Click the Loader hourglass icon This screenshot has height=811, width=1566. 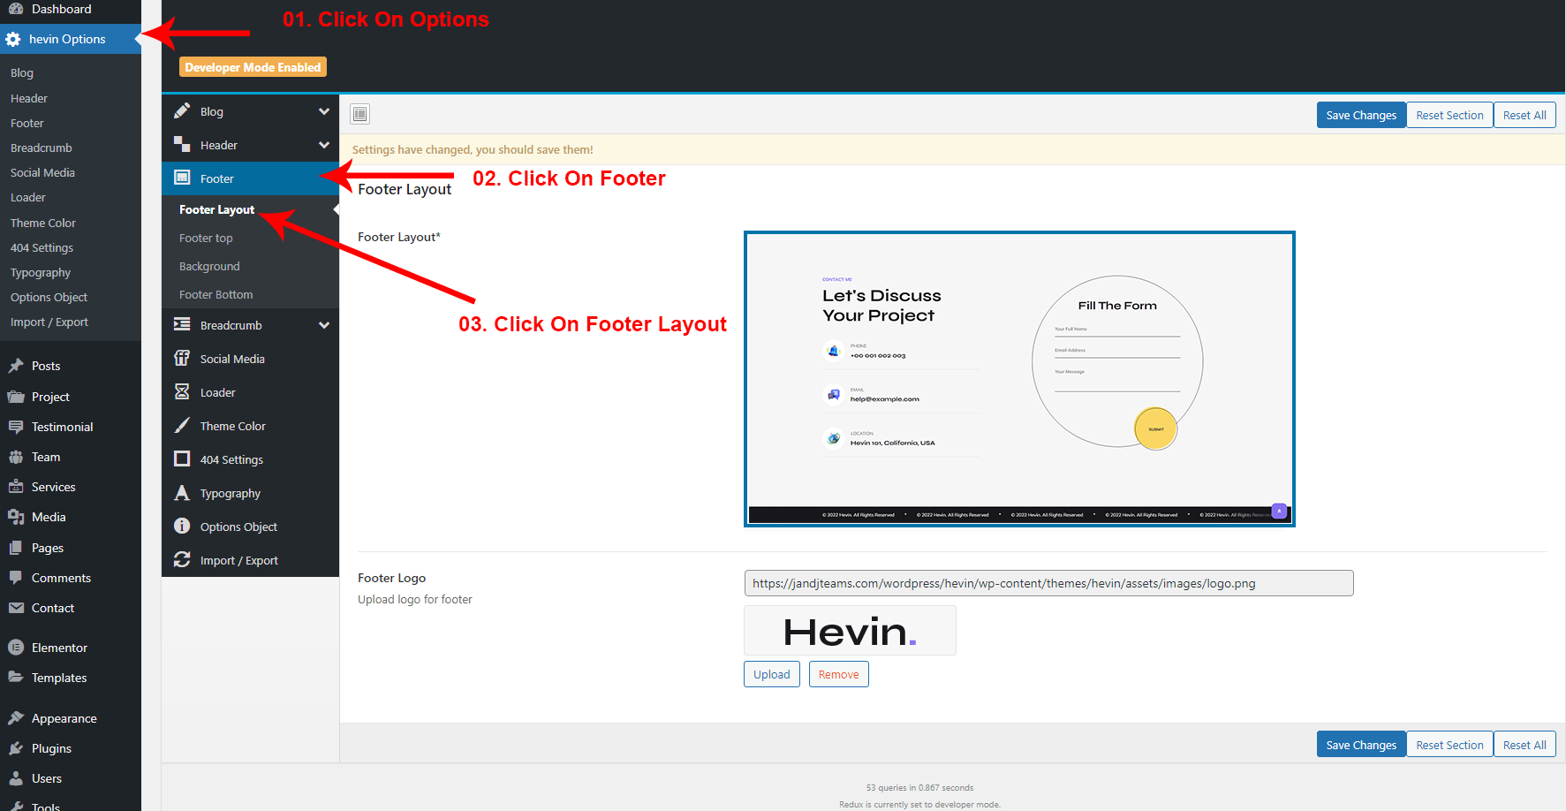(x=182, y=391)
